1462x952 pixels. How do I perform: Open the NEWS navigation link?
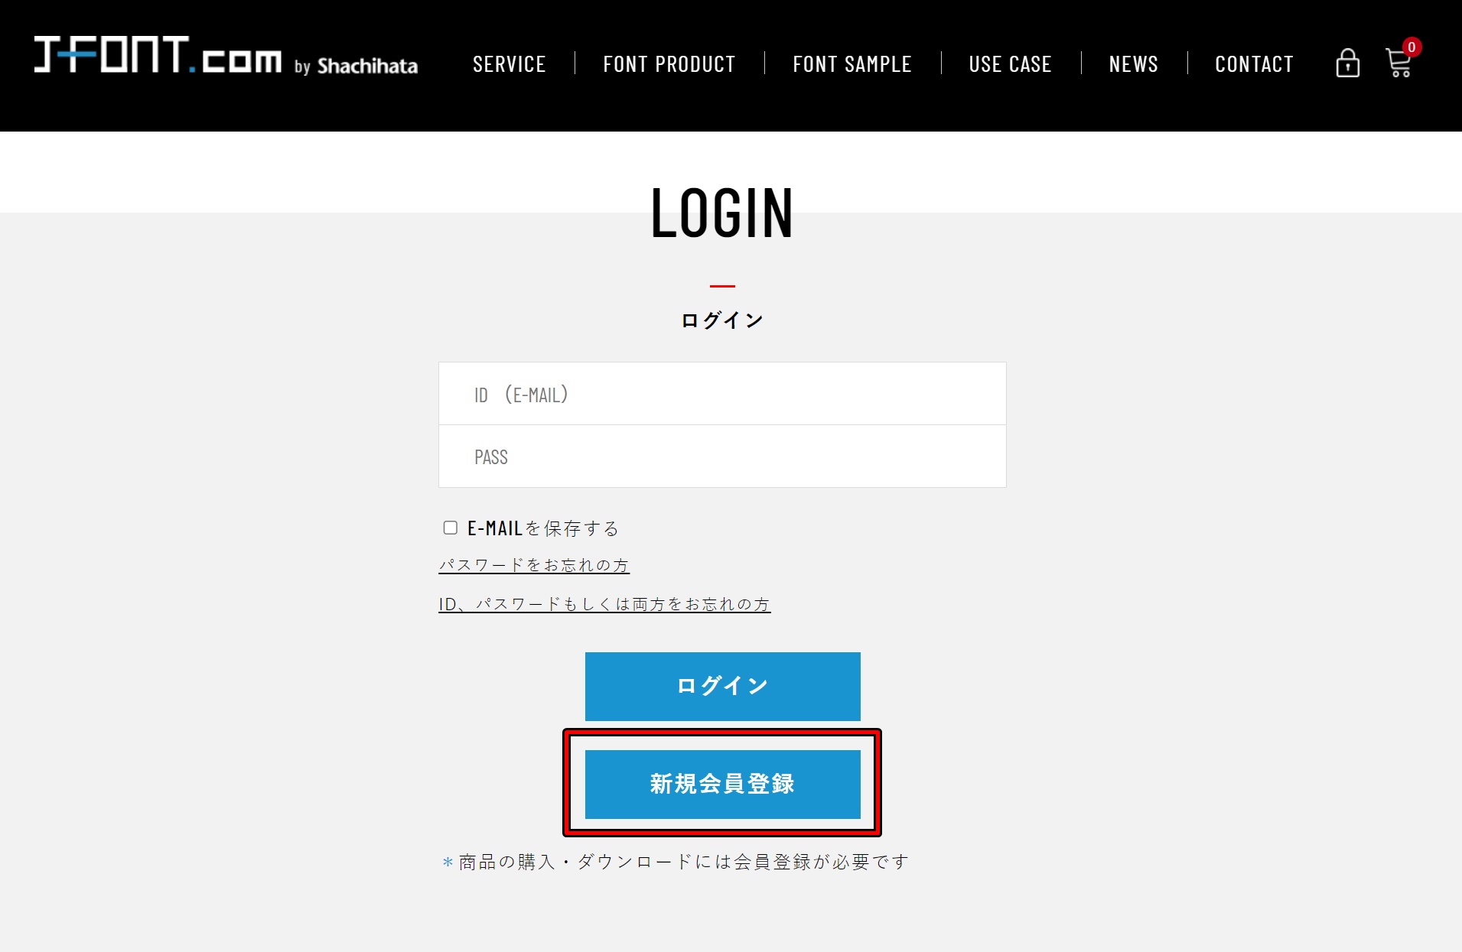(1134, 64)
